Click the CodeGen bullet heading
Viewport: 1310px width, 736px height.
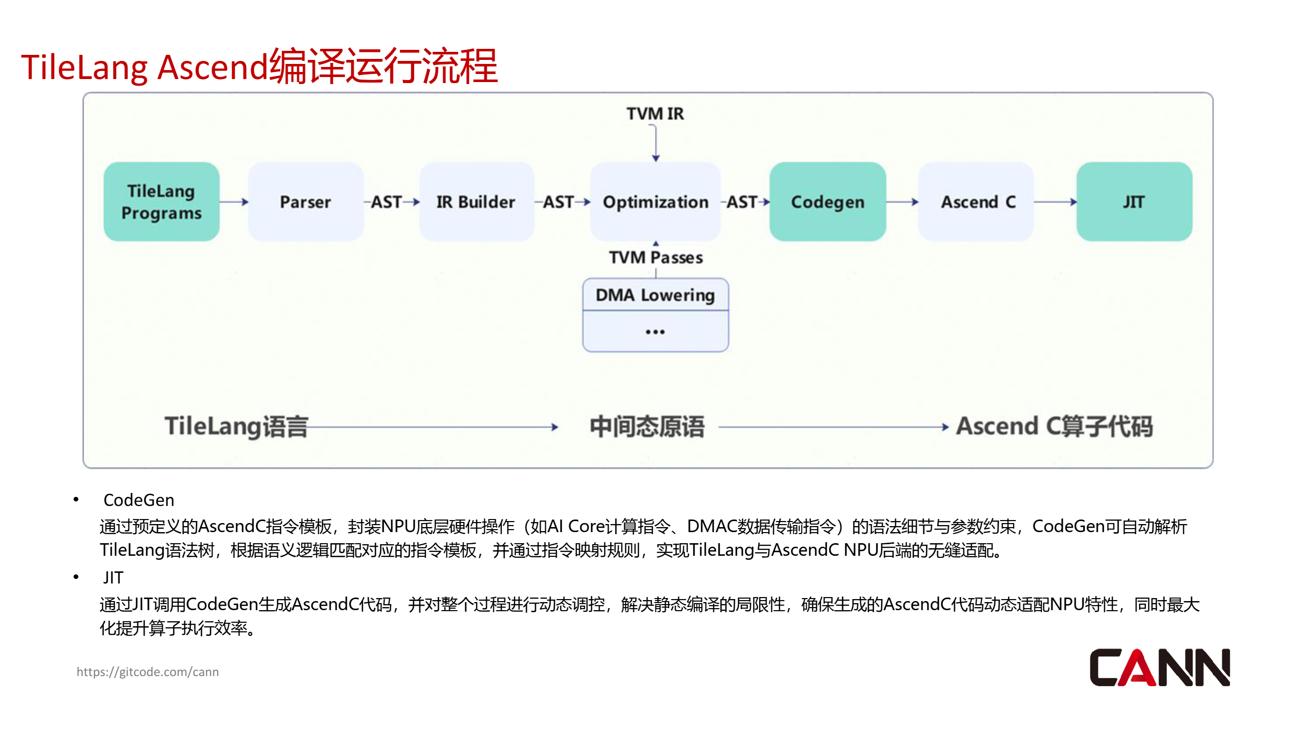click(x=139, y=500)
